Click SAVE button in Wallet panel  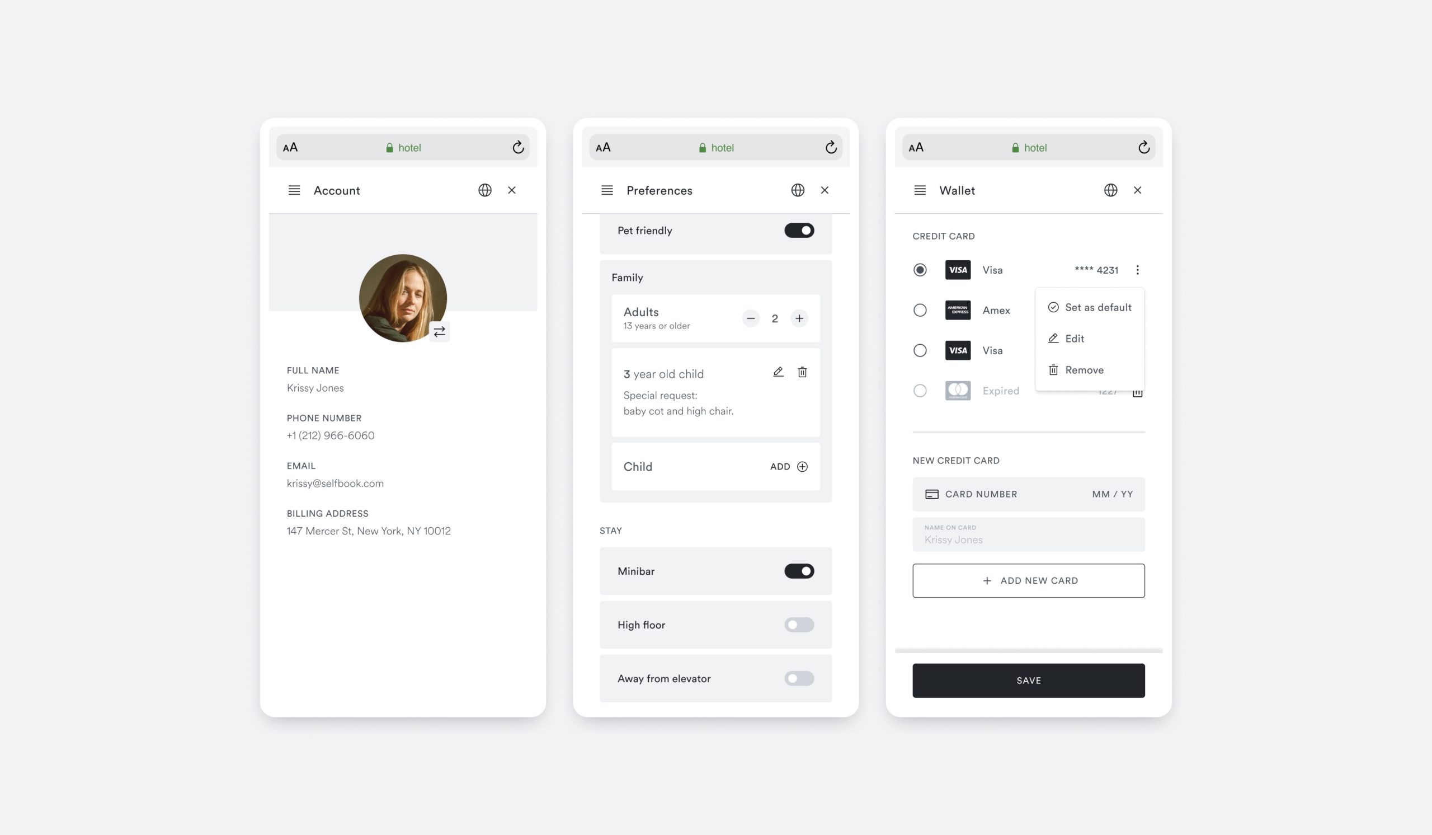coord(1029,680)
